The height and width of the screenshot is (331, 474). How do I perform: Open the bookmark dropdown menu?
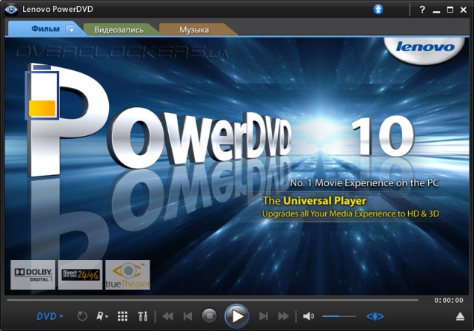tap(102, 316)
